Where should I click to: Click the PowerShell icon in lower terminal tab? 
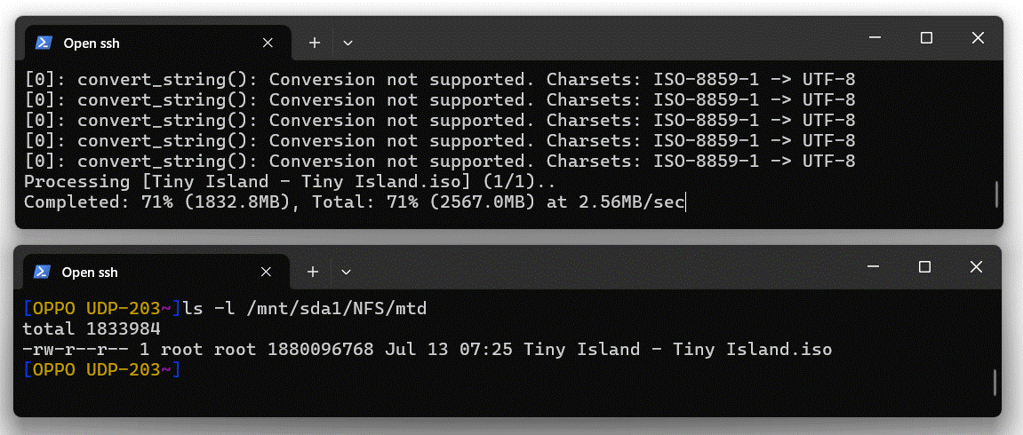43,273
